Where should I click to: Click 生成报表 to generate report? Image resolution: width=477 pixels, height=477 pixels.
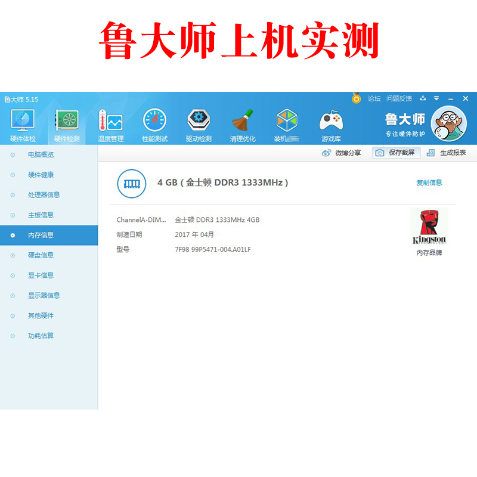(x=446, y=153)
